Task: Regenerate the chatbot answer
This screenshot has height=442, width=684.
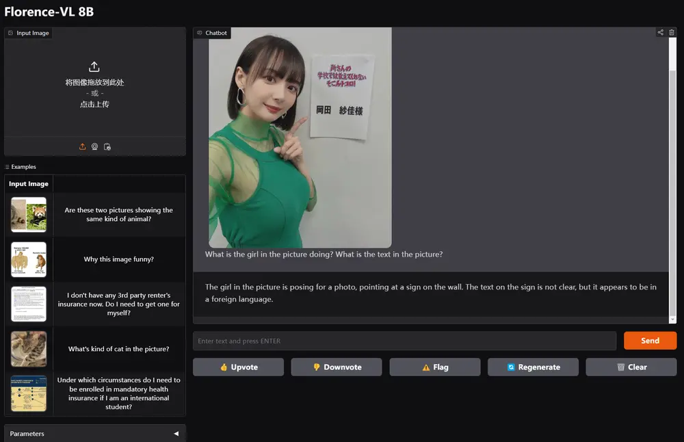Action: click(533, 367)
